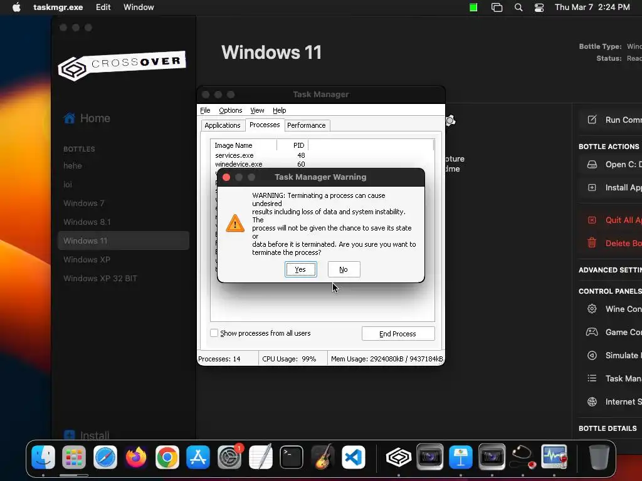Switch to the Performance tab

click(306, 125)
